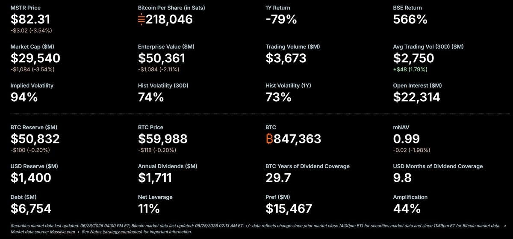Click the 1Y Return -79% metric
Screen dimensions: 513x239
point(281,19)
